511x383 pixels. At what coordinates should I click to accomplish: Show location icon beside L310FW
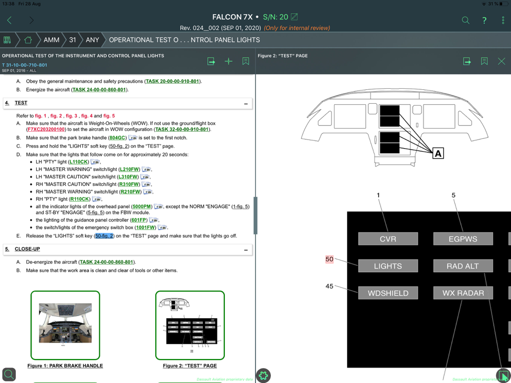(145, 177)
